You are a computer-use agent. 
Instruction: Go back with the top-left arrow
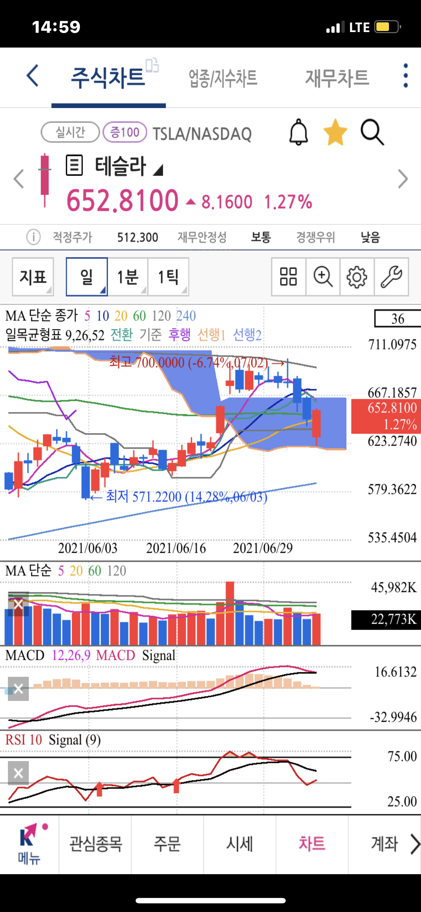[33, 76]
